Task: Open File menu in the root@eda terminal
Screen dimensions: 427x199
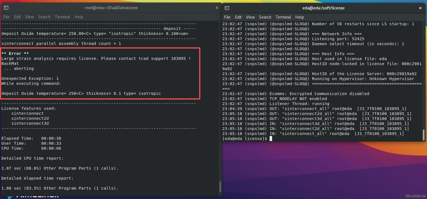Action: click(6, 17)
